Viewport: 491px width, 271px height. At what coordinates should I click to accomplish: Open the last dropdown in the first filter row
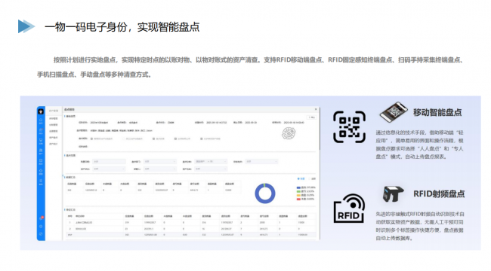tap(261, 161)
